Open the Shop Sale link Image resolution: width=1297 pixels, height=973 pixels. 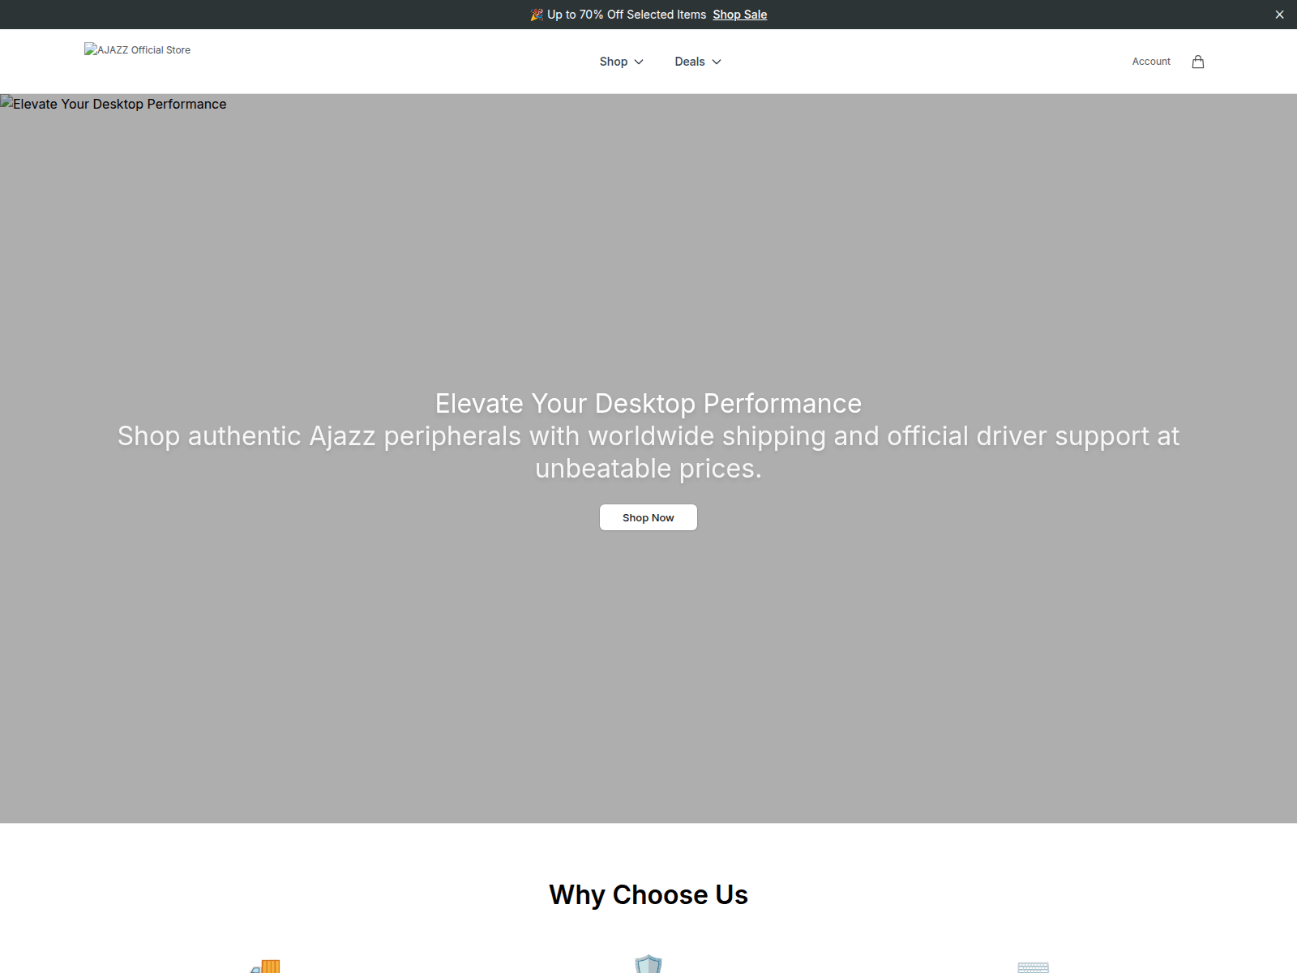pyautogui.click(x=739, y=15)
